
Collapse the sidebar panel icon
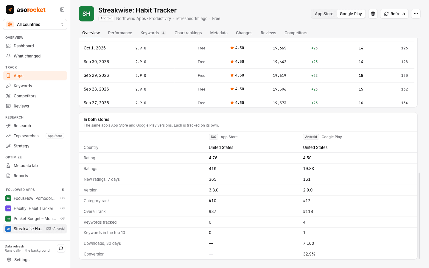tap(62, 10)
